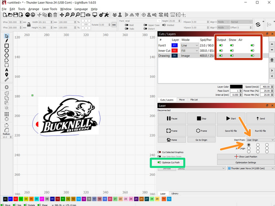Open Settings via the gears icon

click(101, 15)
